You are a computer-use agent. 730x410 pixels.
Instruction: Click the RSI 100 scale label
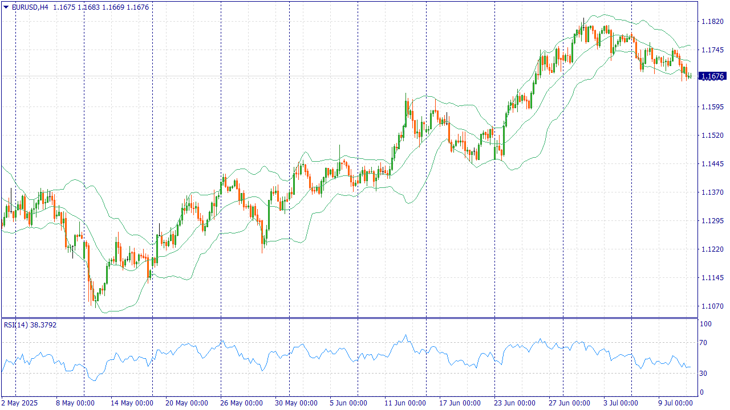(707, 324)
